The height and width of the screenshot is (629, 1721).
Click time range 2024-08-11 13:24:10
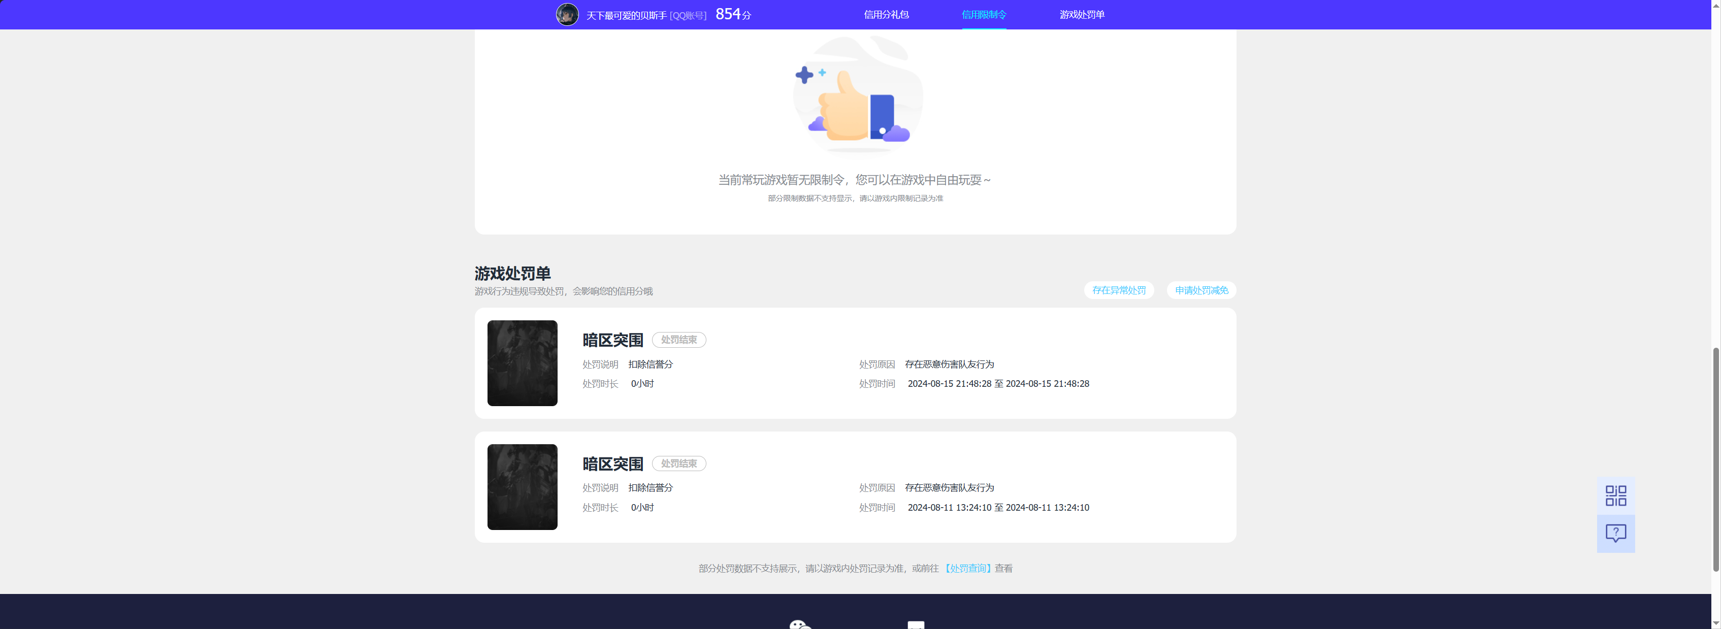[x=998, y=508]
